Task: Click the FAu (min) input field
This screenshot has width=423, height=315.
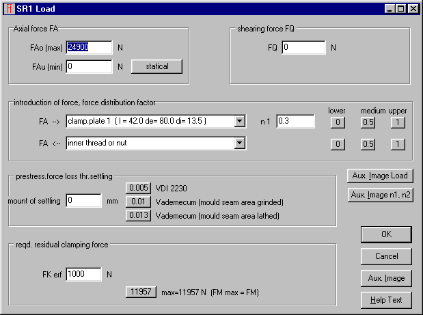Action: (88, 67)
